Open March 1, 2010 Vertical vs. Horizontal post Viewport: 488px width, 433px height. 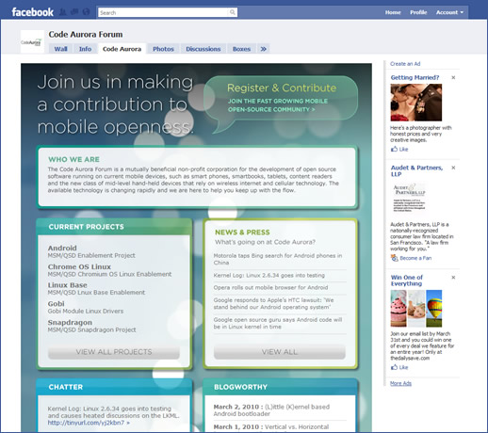271,427
